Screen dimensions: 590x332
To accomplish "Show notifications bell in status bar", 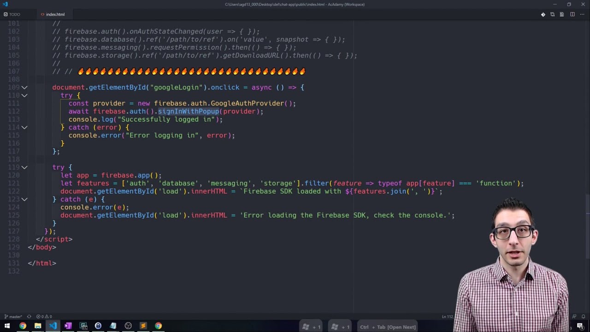I will (584, 317).
